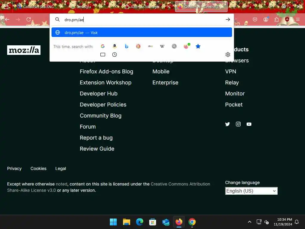Search this time with Wikipedia

pos(162,46)
